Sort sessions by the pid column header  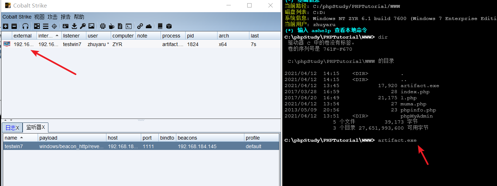click(x=201, y=36)
